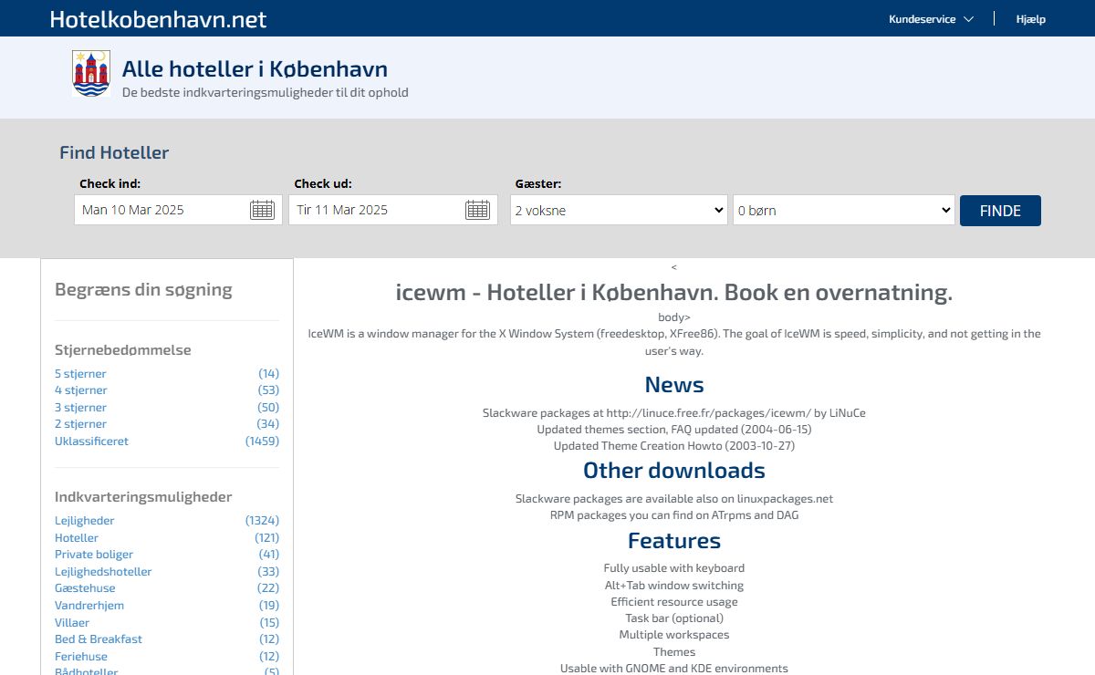This screenshot has width=1095, height=675.
Task: Click the Themes feature text
Action: tap(674, 652)
